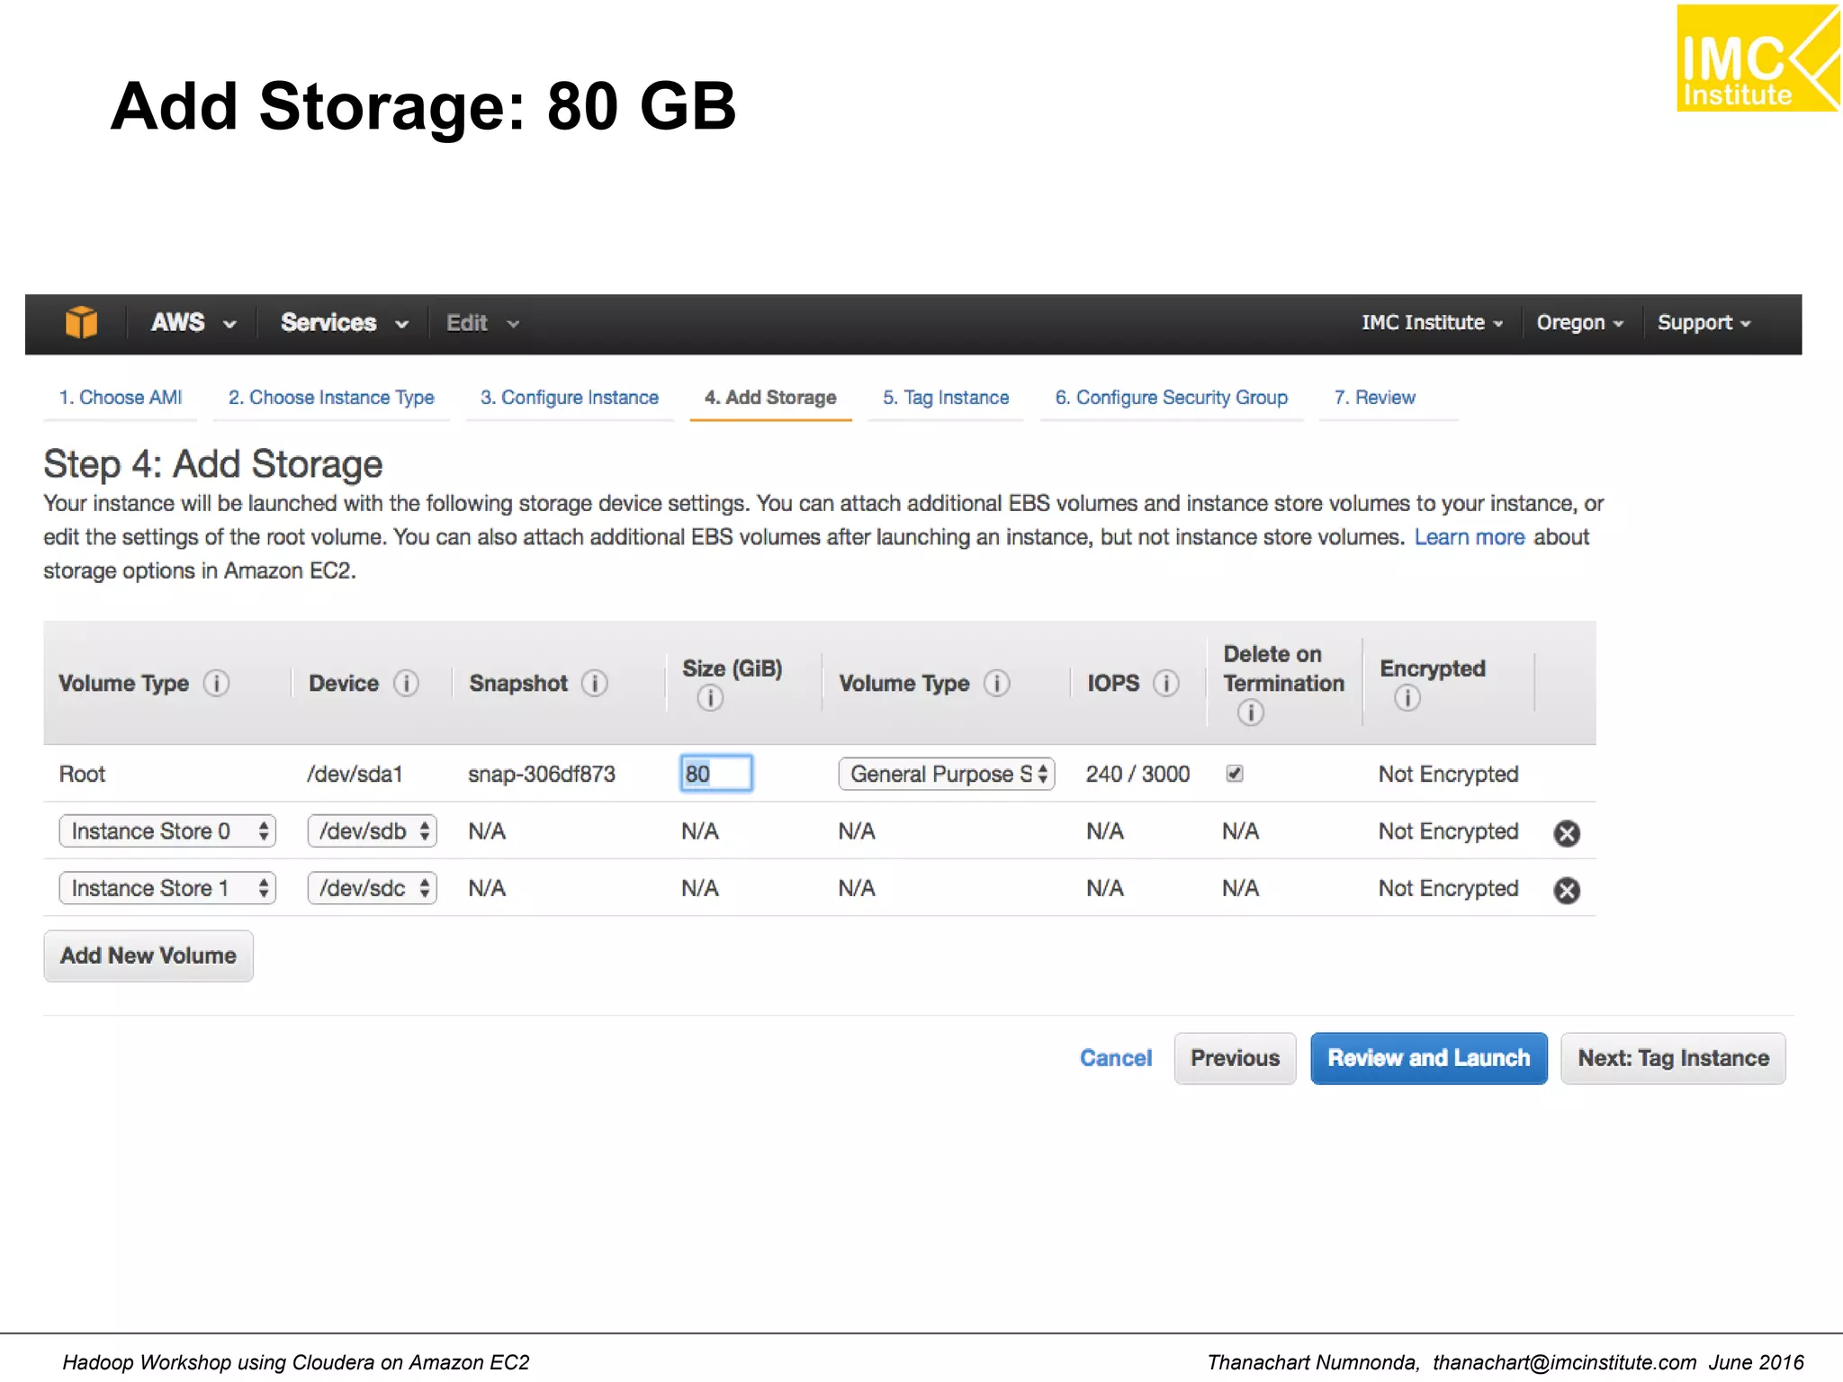Open the /dev/sdb device dropdown
The image size is (1843, 1382).
coord(372,831)
